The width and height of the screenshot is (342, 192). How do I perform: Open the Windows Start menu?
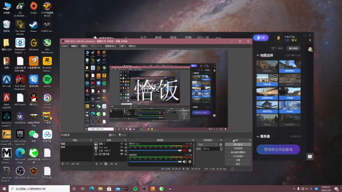pyautogui.click(x=4, y=188)
